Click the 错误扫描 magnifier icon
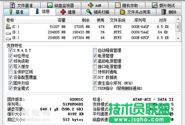Screen dimensions: 185x125 click(x=89, y=12)
